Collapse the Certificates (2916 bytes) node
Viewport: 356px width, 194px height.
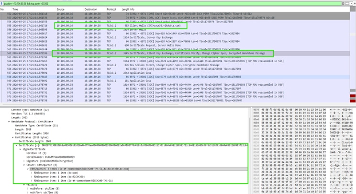coord(13,137)
